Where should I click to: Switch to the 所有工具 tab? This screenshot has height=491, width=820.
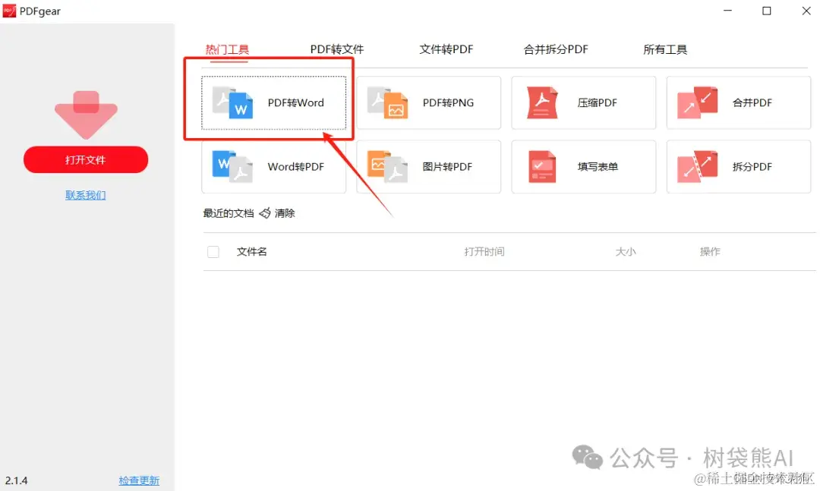(665, 49)
